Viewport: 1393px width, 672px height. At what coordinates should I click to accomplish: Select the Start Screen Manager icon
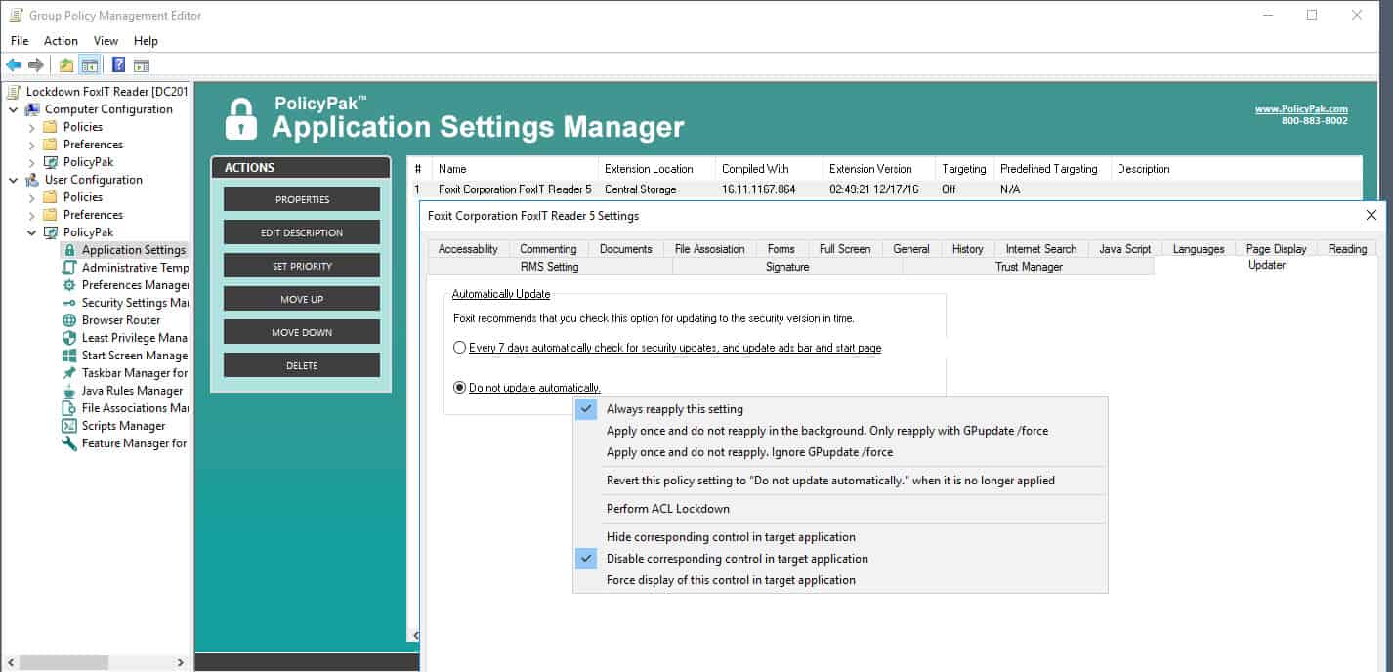coord(69,356)
